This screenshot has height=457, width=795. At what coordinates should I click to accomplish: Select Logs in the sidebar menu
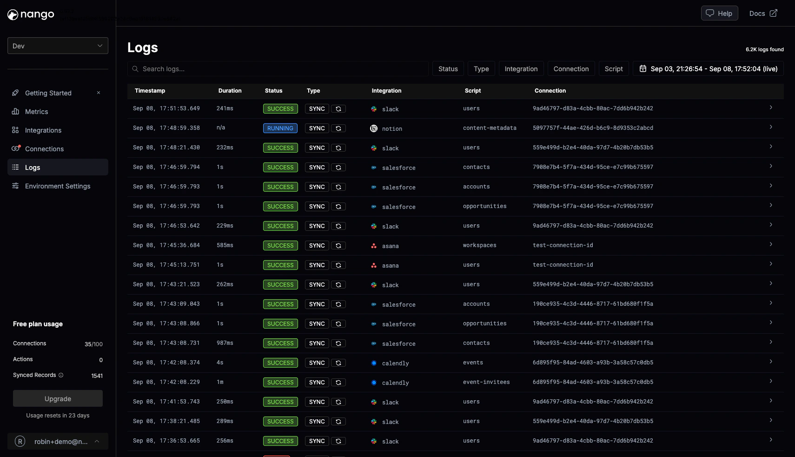58,168
